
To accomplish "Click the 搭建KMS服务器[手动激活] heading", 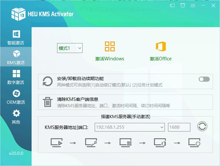I will [x=126, y=117].
